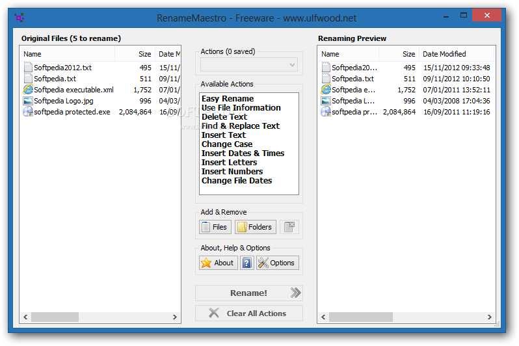
Task: Click image icon of Softpedia L... in Renaming Preview
Action: (x=326, y=101)
